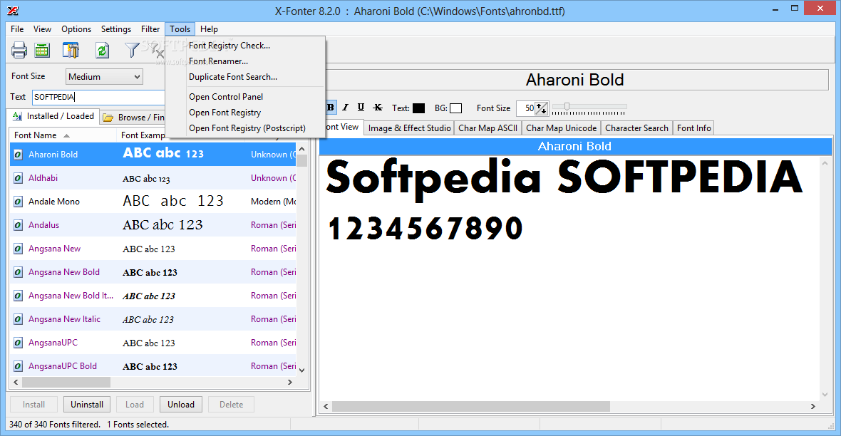Image resolution: width=841 pixels, height=436 pixels.
Task: Click in the Text input field
Action: click(x=98, y=97)
